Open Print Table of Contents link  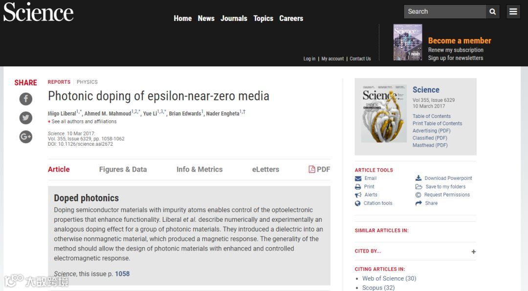437,123
